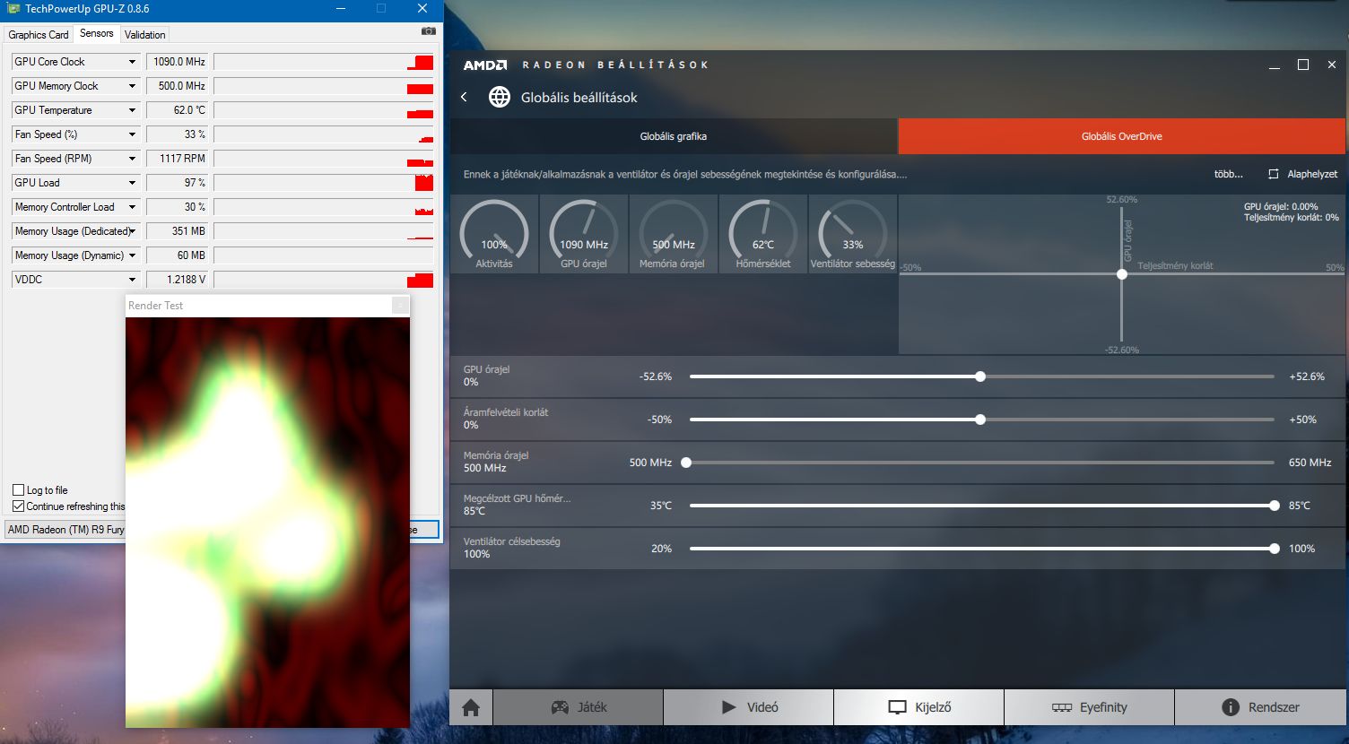Open the Radeon home icon
The height and width of the screenshot is (744, 1349).
click(471, 707)
